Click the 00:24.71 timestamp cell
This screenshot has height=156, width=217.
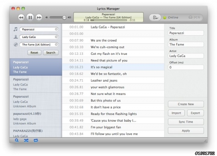[76, 81]
